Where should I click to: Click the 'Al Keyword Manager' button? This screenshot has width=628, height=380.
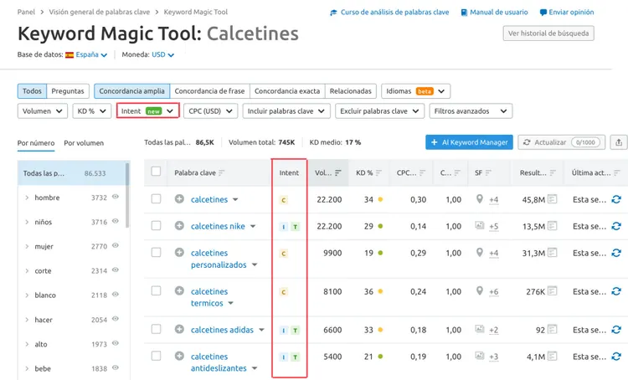tap(469, 142)
